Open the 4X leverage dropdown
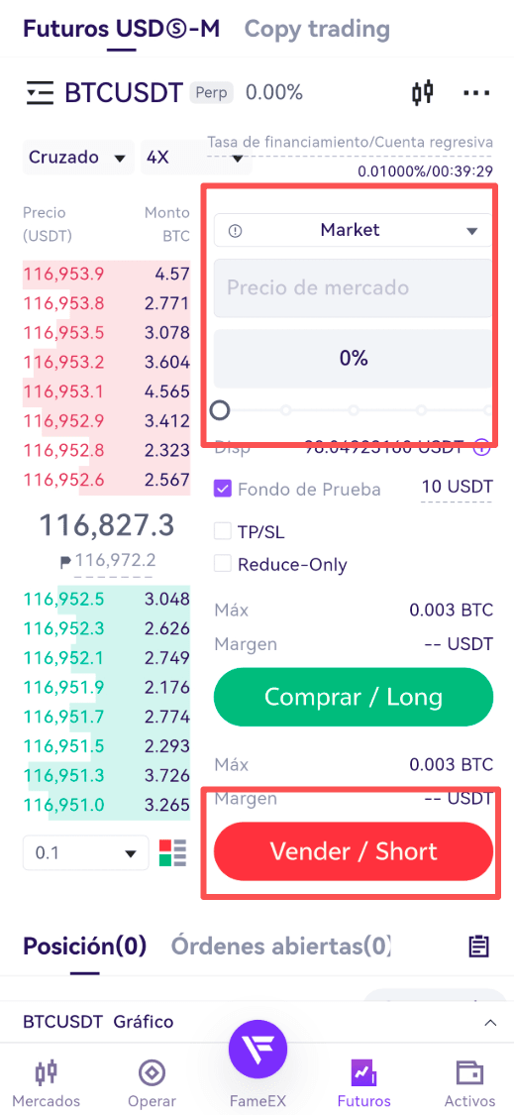Viewport: 514px width, 1115px height. coord(195,158)
